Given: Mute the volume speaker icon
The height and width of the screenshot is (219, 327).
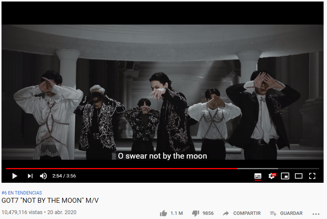Looking at the screenshot, I should pos(43,176).
